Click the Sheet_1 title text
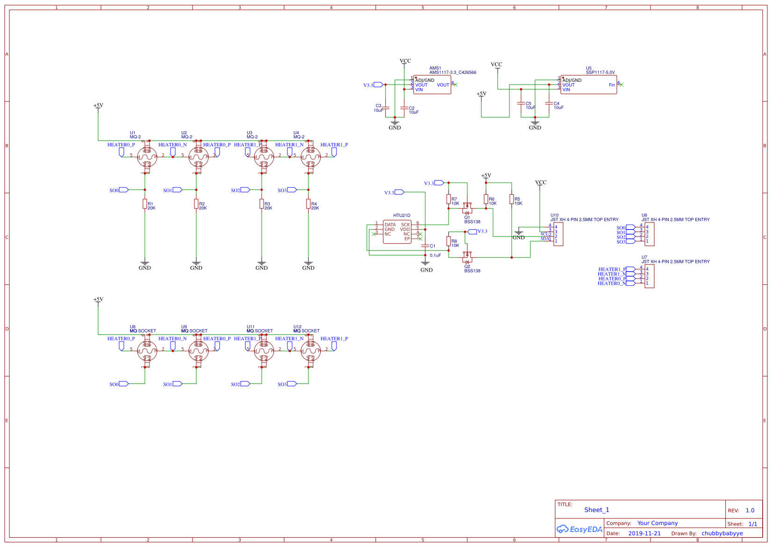772x547 pixels. (x=597, y=510)
